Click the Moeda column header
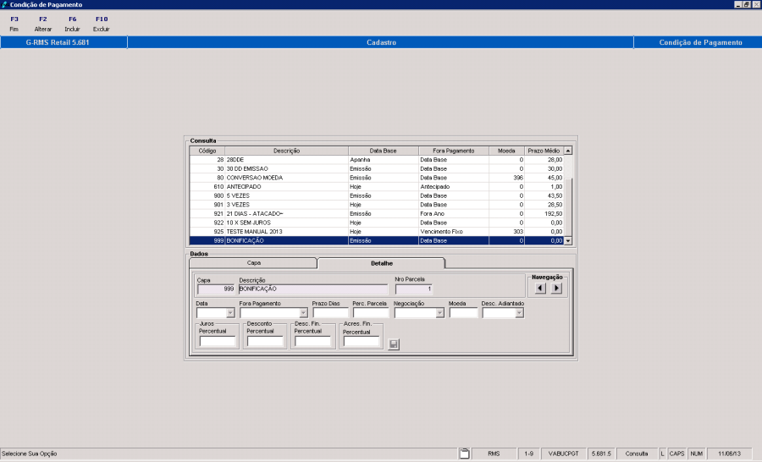The width and height of the screenshot is (762, 462). pos(507,151)
